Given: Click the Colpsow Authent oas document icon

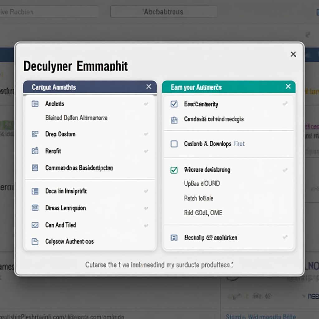Looking at the screenshot, I should click(35, 241).
